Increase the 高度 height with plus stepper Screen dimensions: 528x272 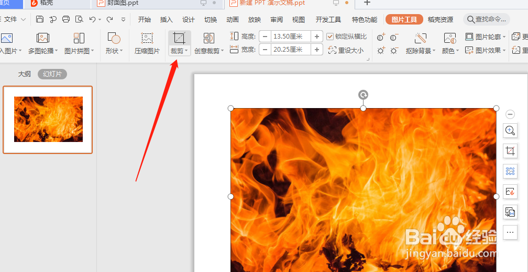(317, 36)
